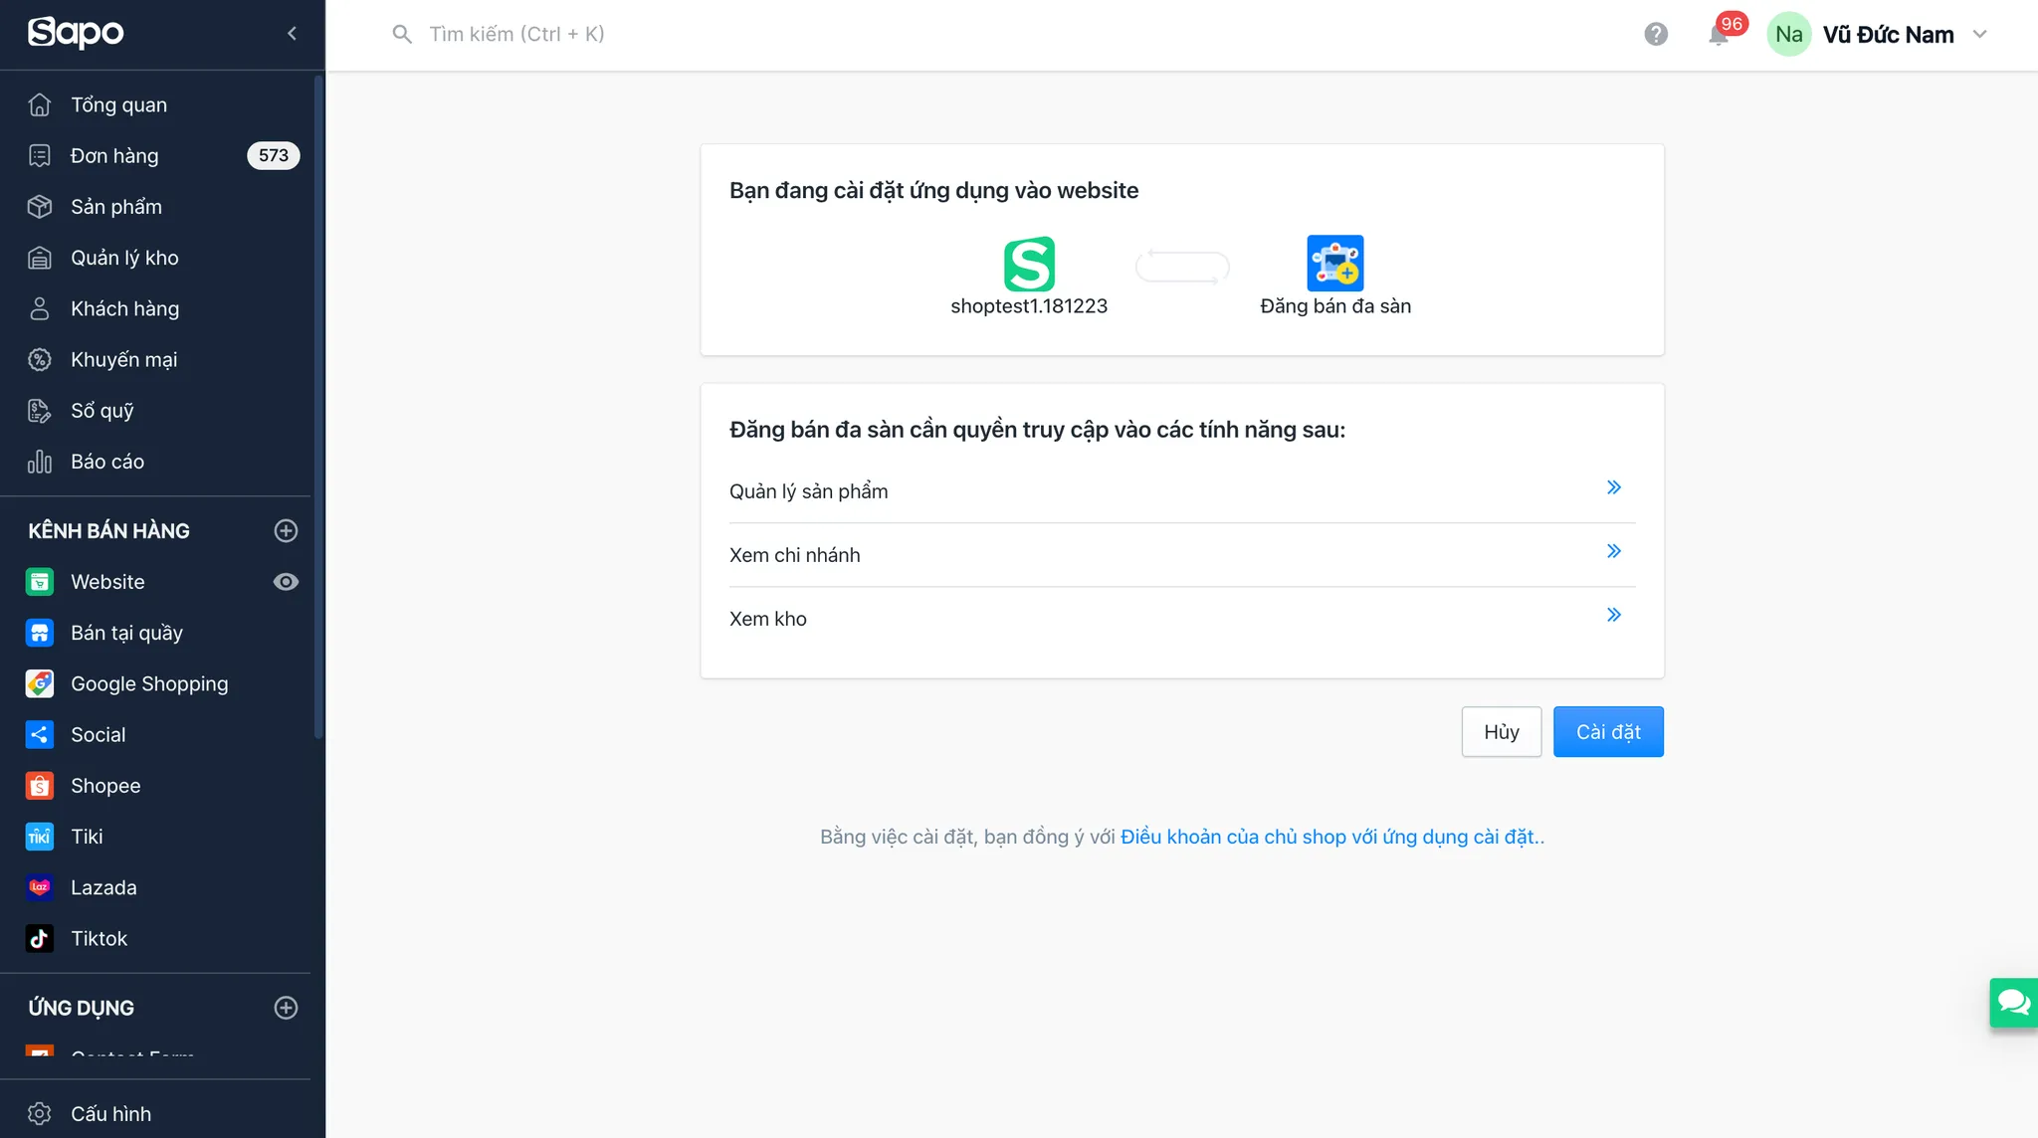Open the Vũ Đức Nam account dropdown

[1979, 34]
